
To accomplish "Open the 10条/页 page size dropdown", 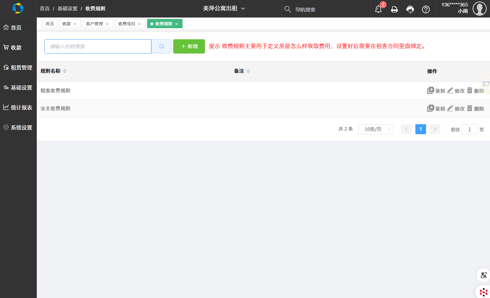I will 376,129.
